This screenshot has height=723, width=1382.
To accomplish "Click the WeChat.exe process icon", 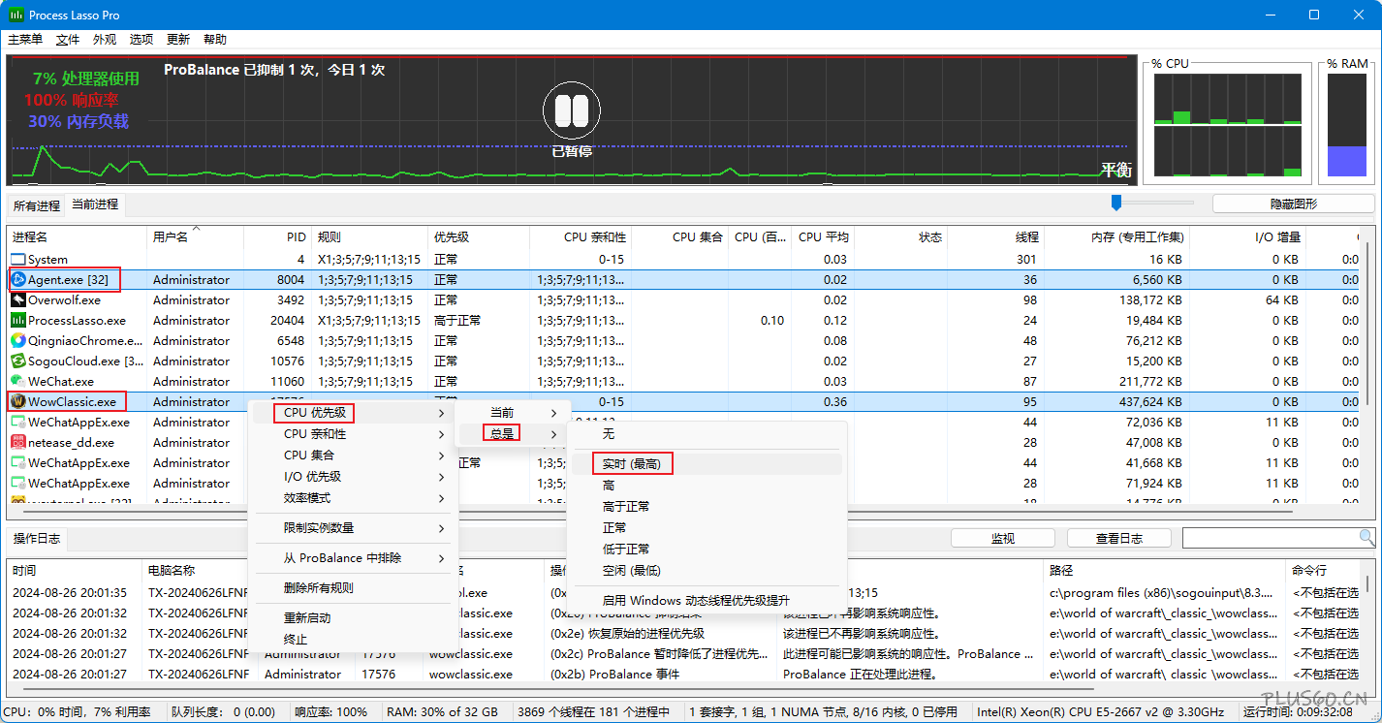I will 17,382.
